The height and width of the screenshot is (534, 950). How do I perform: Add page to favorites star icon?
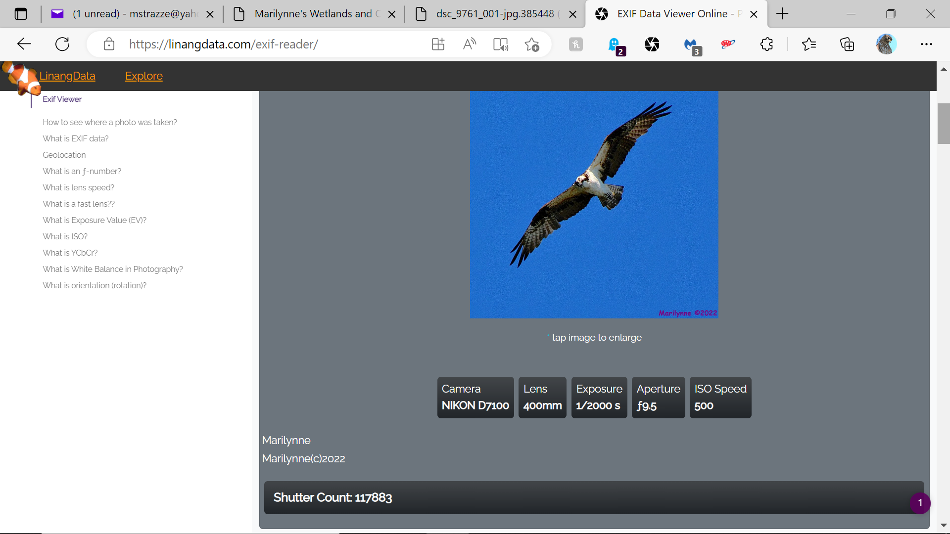[x=532, y=44]
